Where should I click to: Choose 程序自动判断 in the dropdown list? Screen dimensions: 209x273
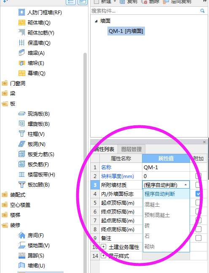tap(166, 194)
